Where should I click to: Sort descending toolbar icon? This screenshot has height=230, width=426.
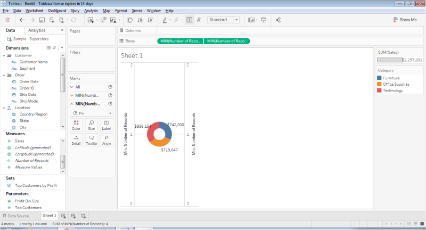click(x=150, y=20)
